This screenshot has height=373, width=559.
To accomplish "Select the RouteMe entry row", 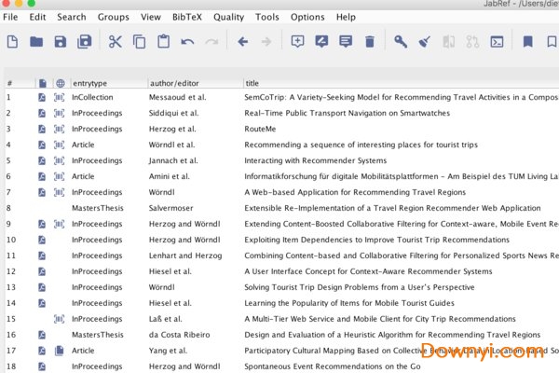I will (x=262, y=129).
